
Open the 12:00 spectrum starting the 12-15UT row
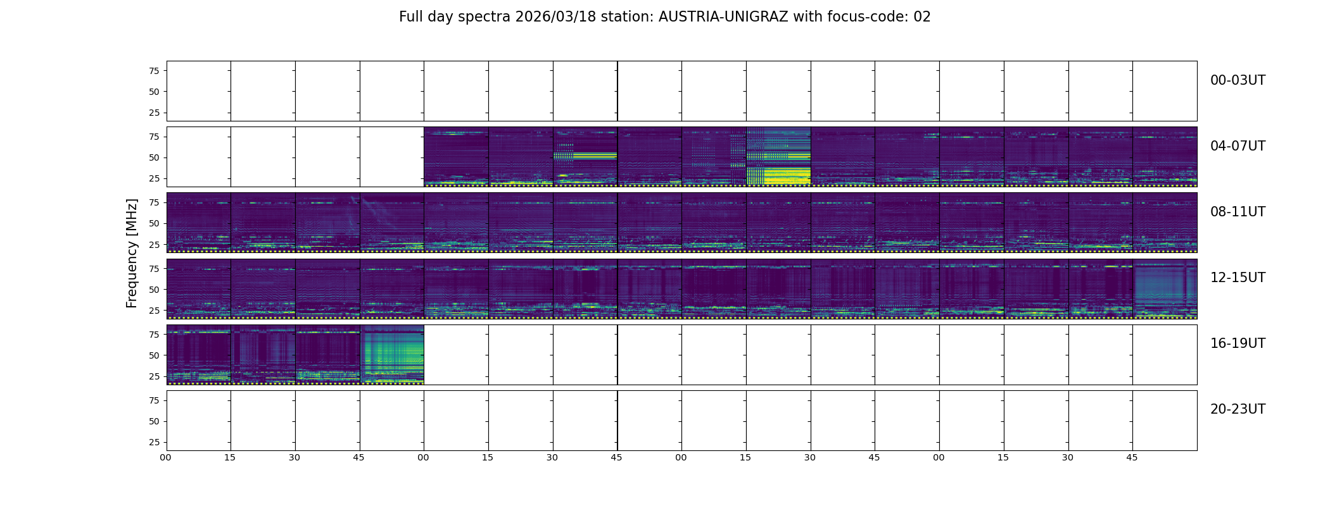pos(198,288)
